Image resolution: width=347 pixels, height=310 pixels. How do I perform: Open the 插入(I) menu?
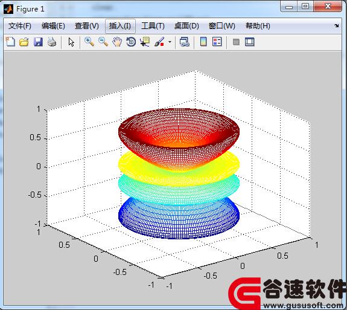(x=120, y=26)
